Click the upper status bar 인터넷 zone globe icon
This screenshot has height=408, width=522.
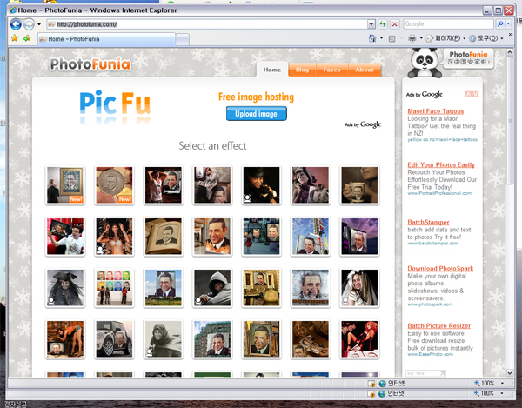(x=383, y=384)
